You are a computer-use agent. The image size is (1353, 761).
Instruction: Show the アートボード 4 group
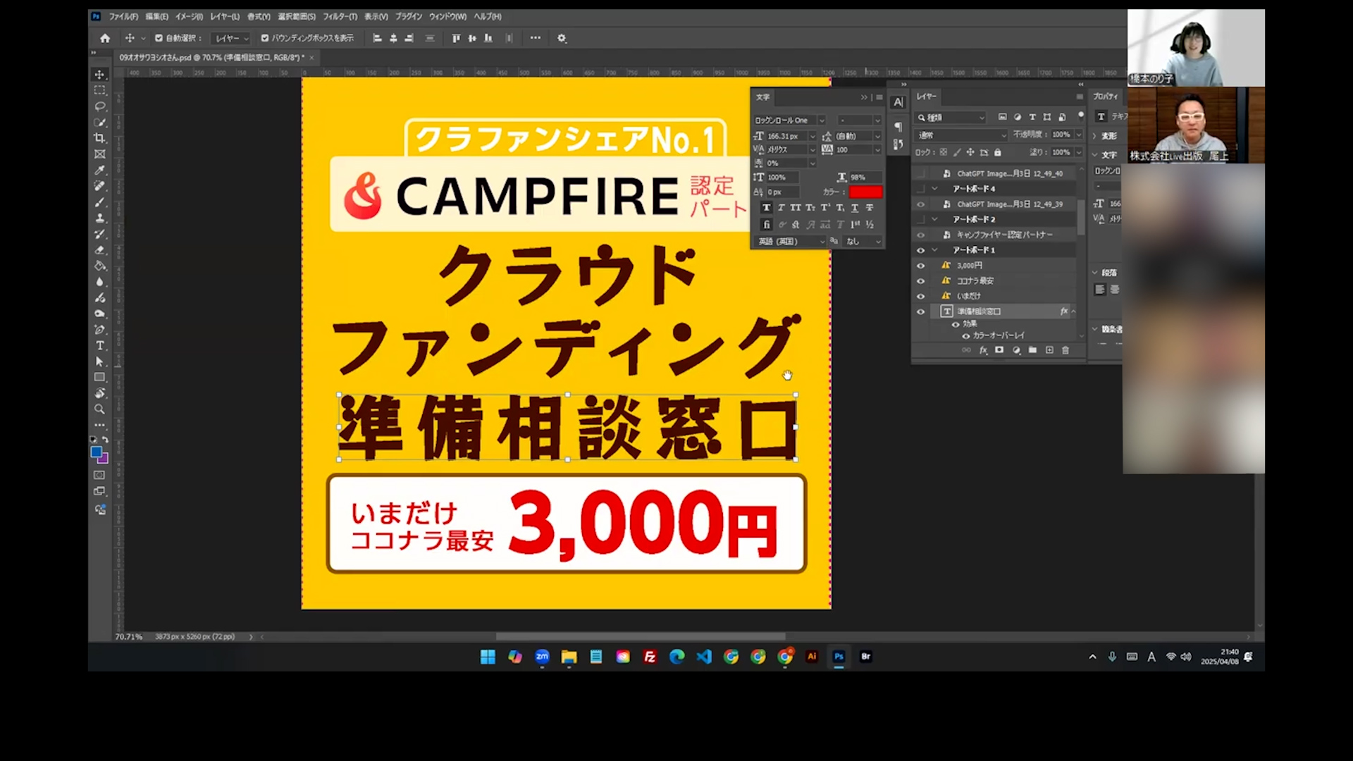[x=920, y=189]
